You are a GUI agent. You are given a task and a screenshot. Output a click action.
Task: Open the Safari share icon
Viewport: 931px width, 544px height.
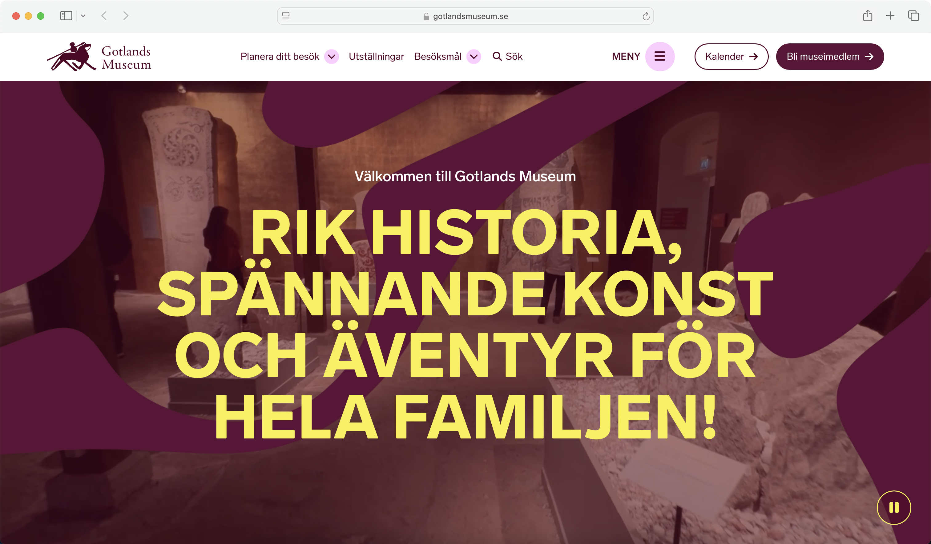click(x=868, y=15)
